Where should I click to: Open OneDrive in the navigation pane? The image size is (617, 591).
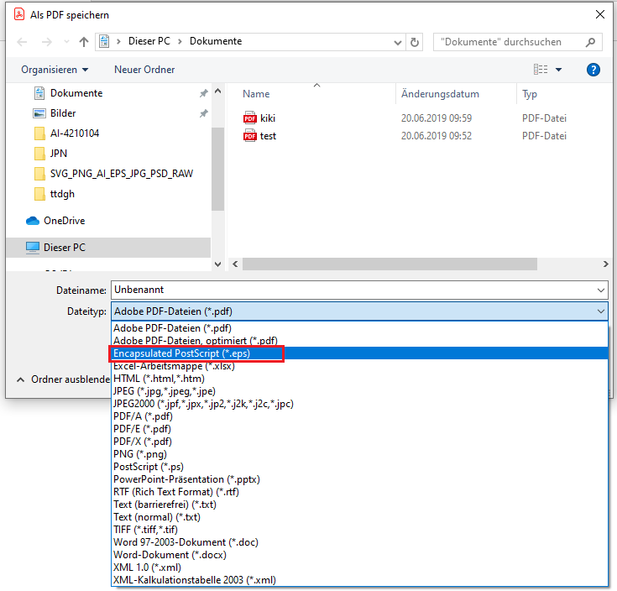[x=64, y=221]
